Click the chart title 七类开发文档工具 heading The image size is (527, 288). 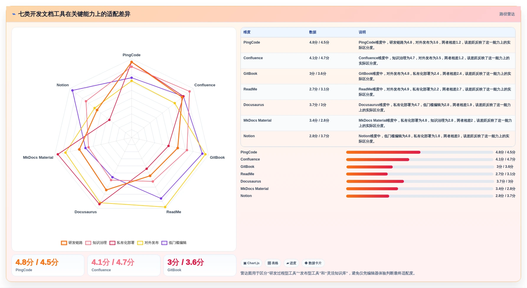74,14
